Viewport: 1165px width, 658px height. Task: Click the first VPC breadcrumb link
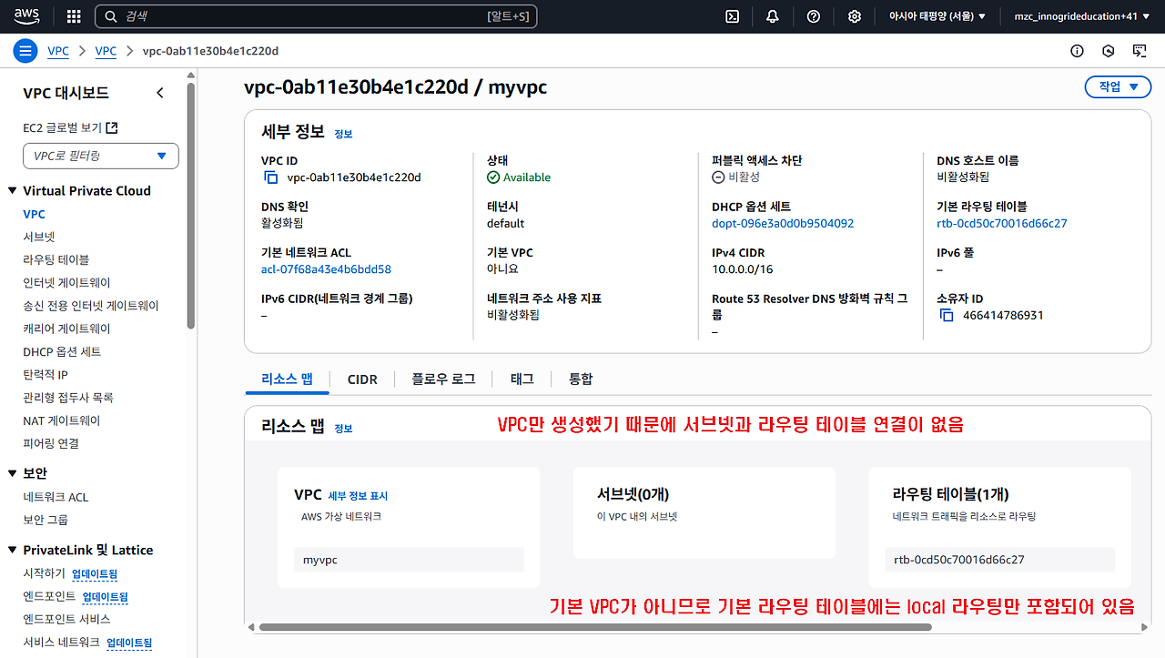click(58, 51)
